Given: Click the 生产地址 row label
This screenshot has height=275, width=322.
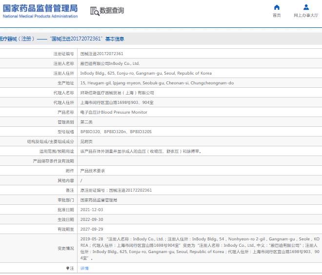Looking at the screenshot, I should [x=66, y=83].
